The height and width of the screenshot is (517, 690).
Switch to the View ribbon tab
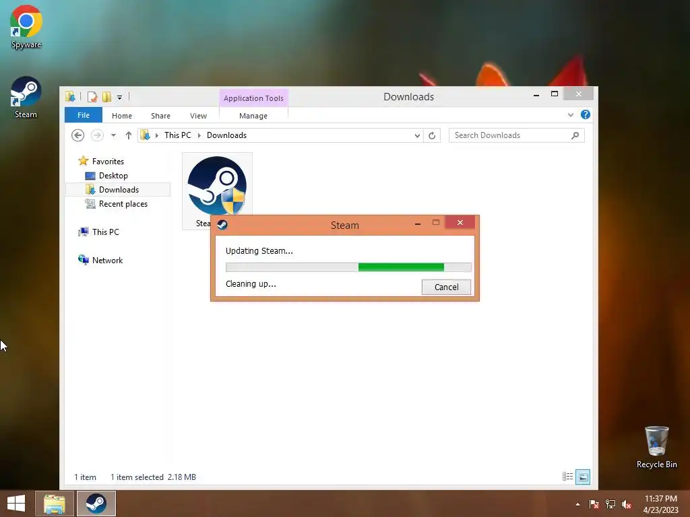click(198, 116)
